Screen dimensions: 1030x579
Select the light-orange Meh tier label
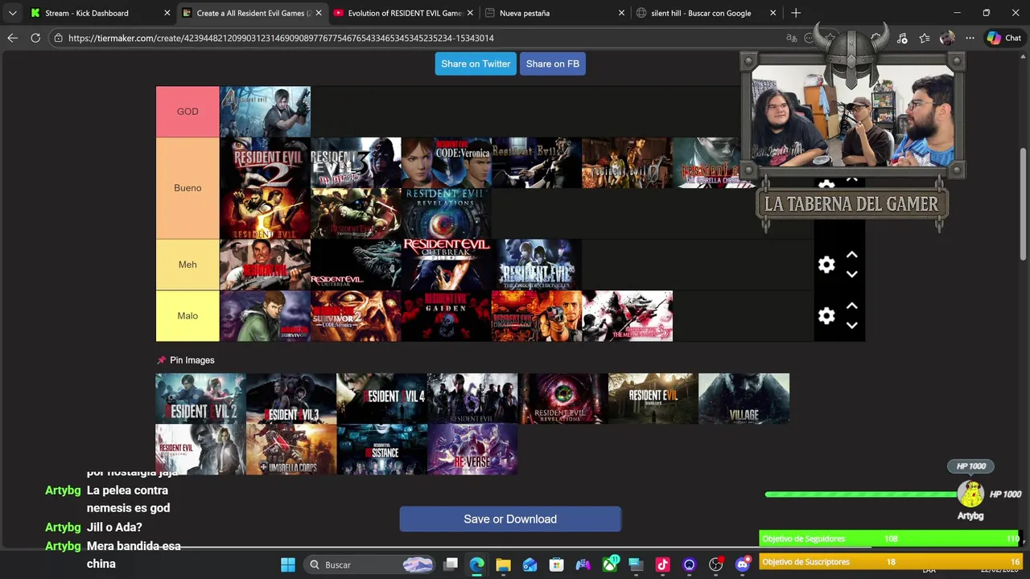click(187, 265)
